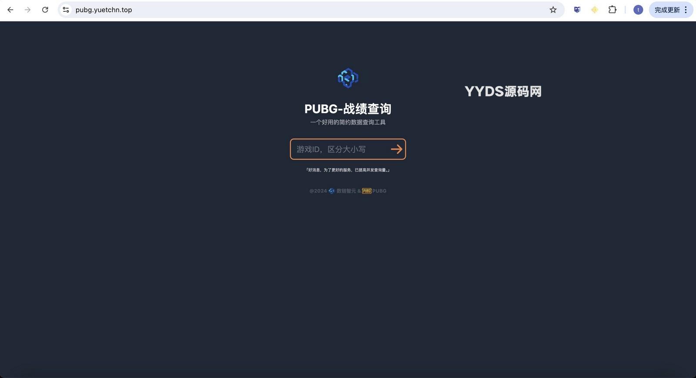Open the Extensions puzzle piece menu
696x378 pixels.
(612, 10)
